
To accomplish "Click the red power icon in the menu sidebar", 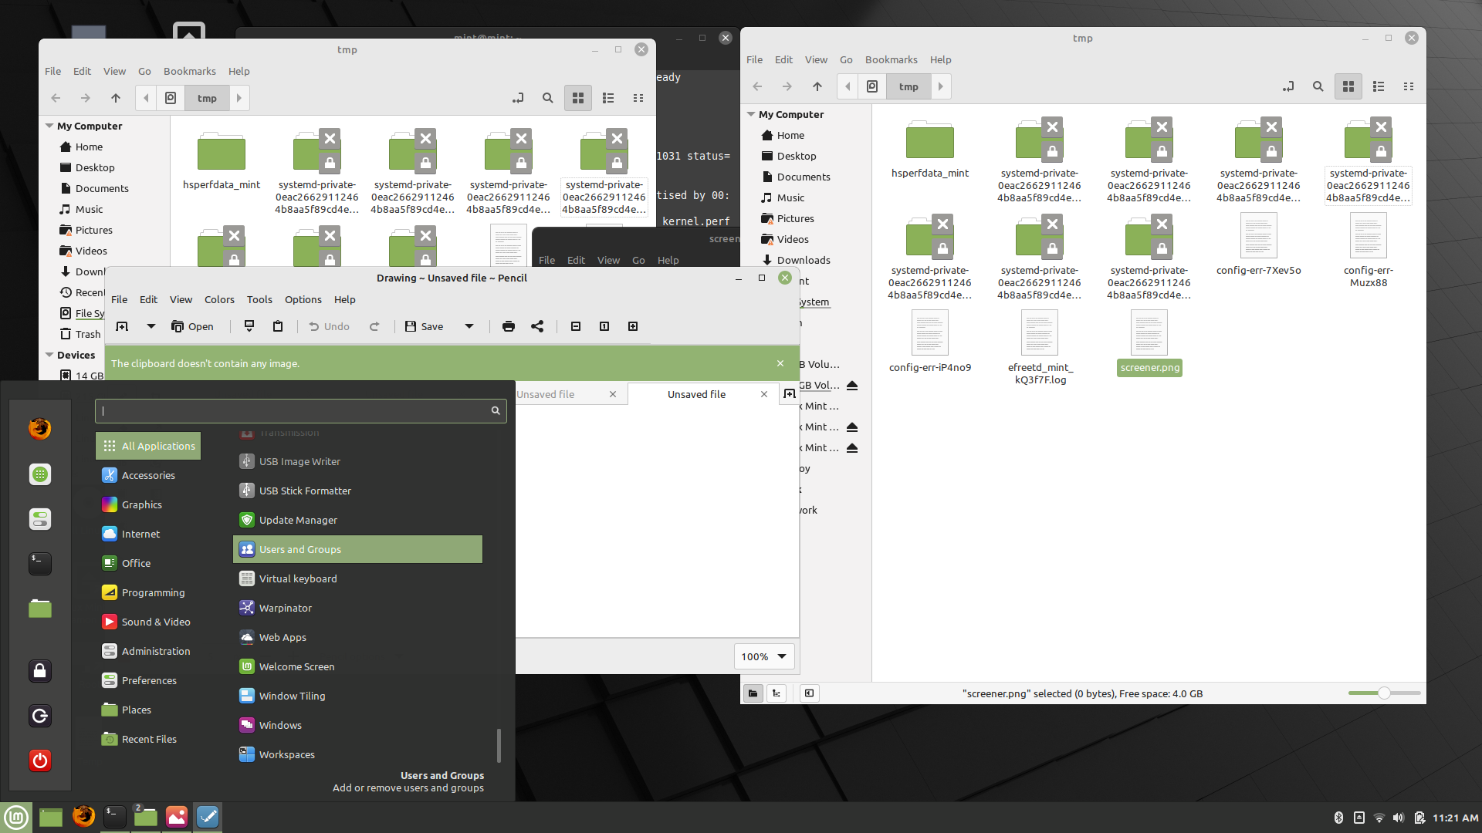I will [x=40, y=760].
